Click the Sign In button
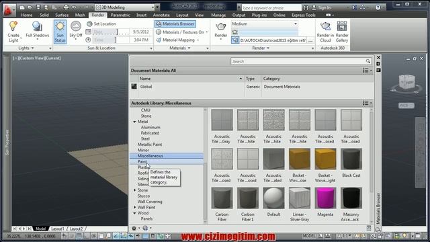Viewport: 430px width, 242px height. pyautogui.click(x=321, y=7)
